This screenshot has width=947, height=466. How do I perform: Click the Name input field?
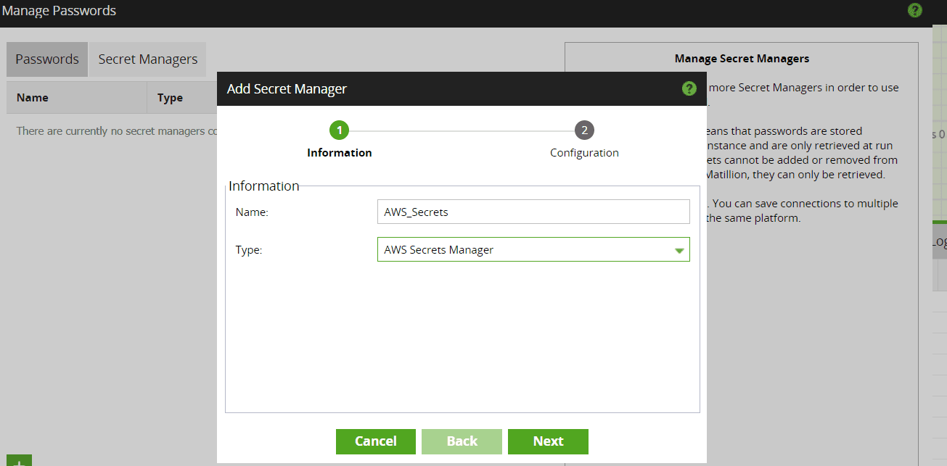coord(533,212)
